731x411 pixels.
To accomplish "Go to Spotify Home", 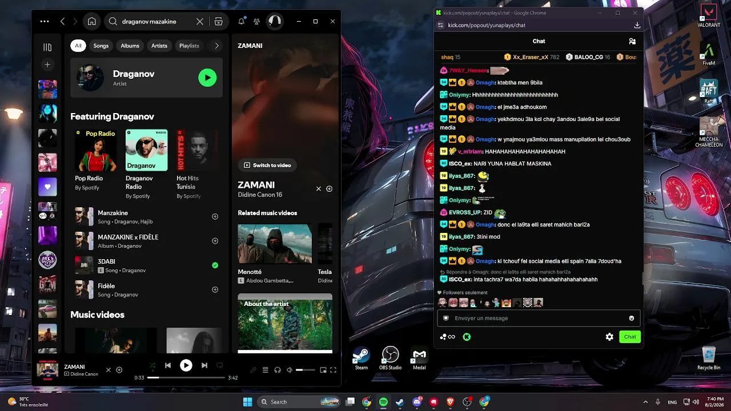I will click(x=91, y=22).
